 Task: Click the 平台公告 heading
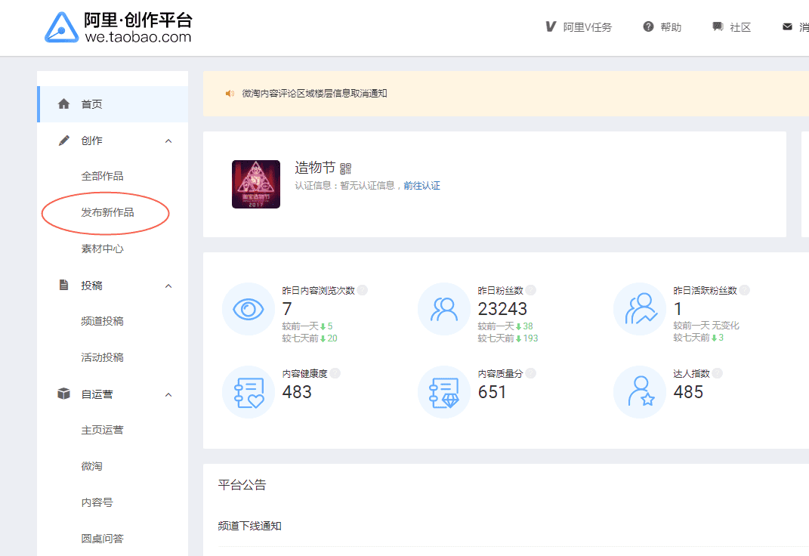pos(242,485)
